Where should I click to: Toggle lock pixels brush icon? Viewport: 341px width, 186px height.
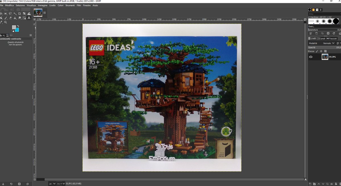(317, 51)
